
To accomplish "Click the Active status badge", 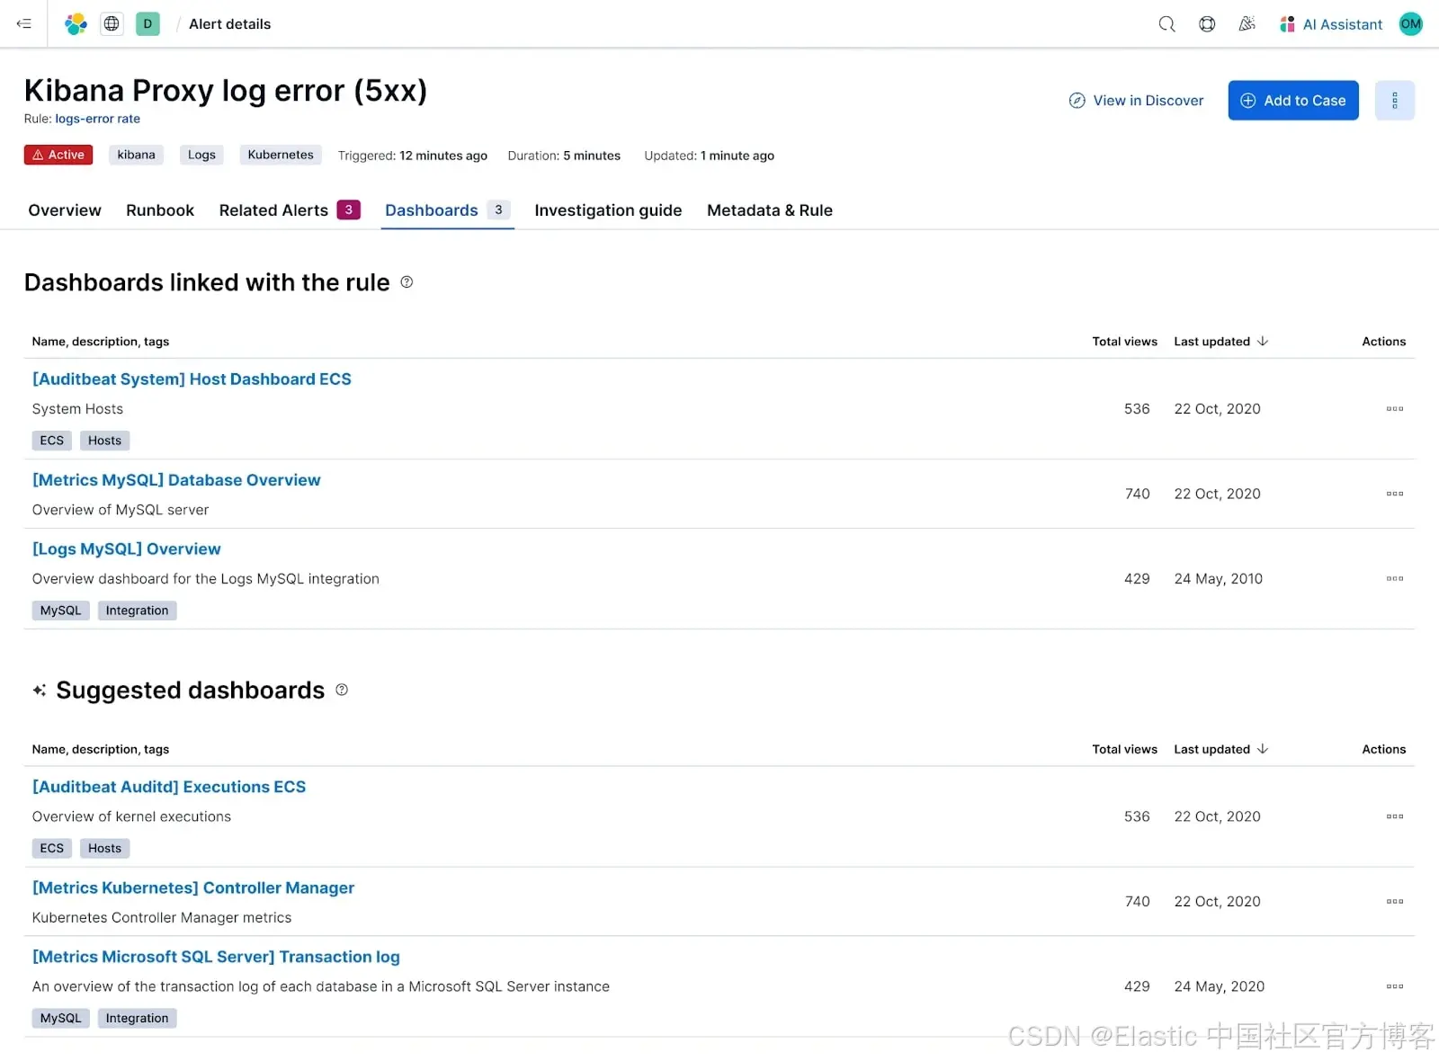I will [58, 155].
